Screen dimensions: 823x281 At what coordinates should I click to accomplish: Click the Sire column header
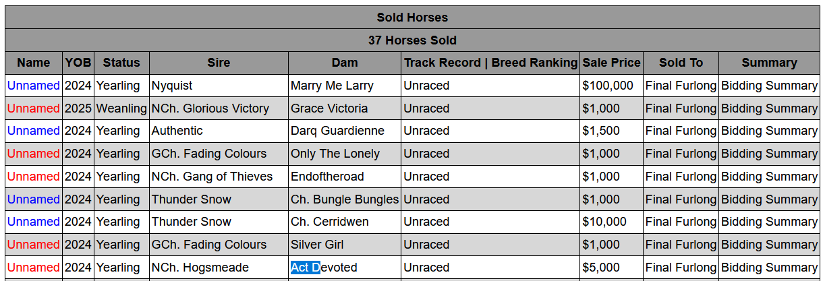coord(219,63)
